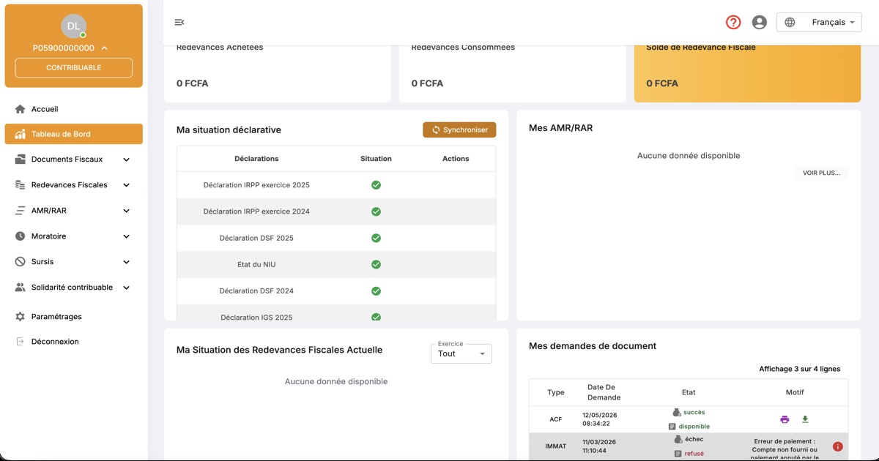Screen dimensions: 879x461
Task: Open the Moratoire menu item
Action: (73, 236)
